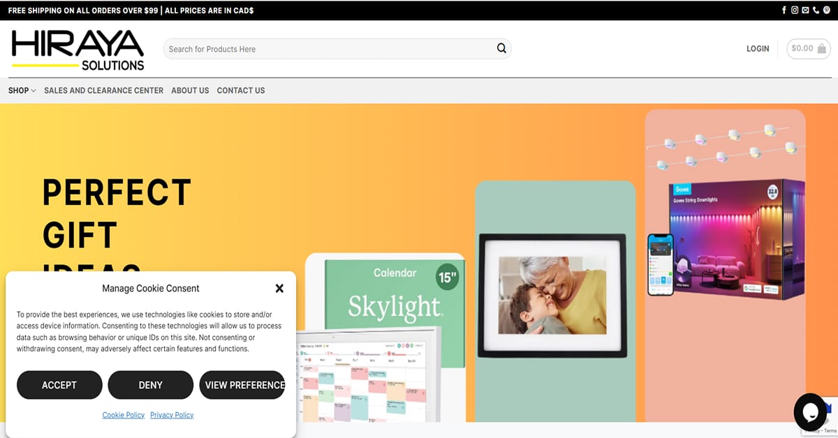Accept cookies
Image resolution: width=838 pixels, height=438 pixels.
(59, 385)
